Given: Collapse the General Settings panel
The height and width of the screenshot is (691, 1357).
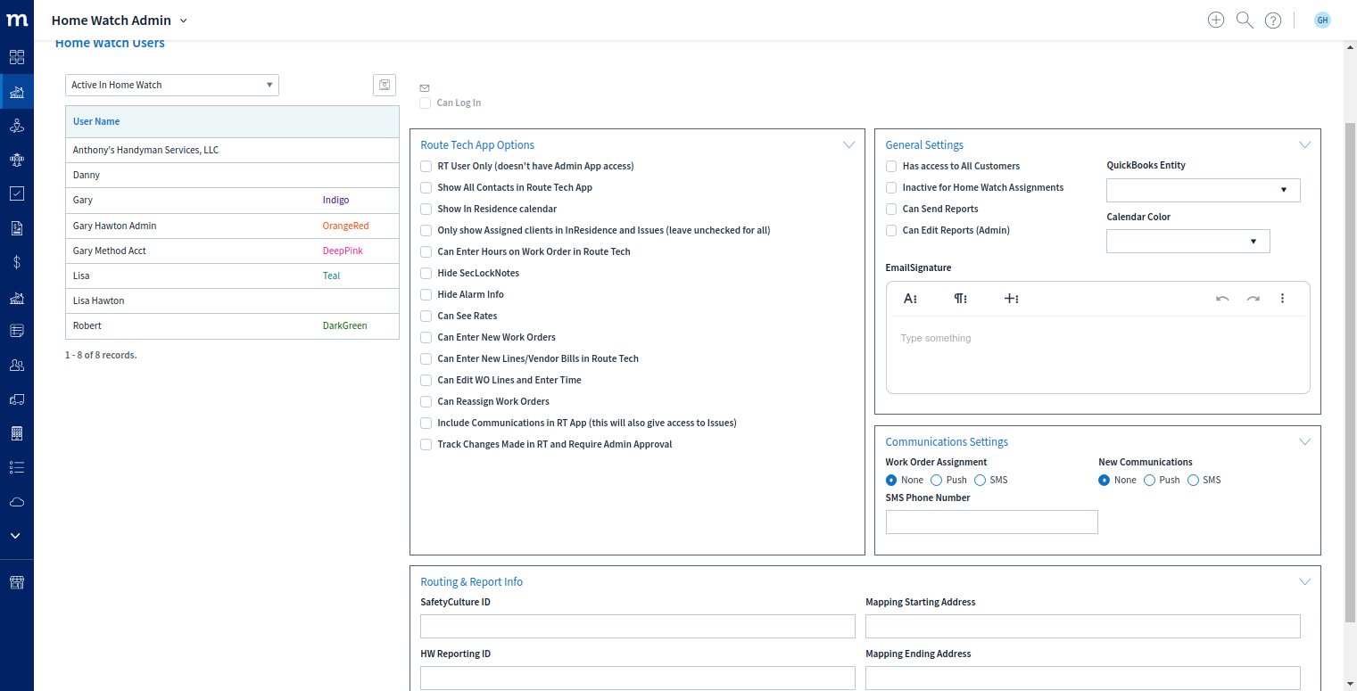Looking at the screenshot, I should click(1305, 144).
